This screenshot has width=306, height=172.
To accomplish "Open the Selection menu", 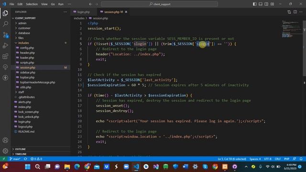I will pyautogui.click(x=32, y=4).
